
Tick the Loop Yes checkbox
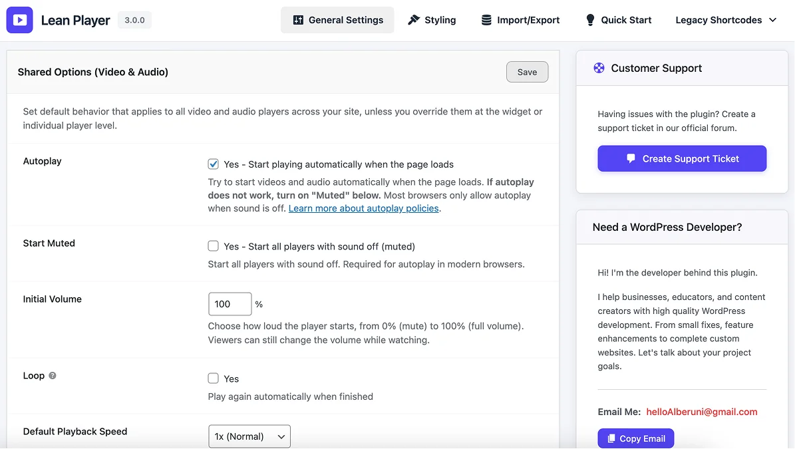tap(214, 379)
